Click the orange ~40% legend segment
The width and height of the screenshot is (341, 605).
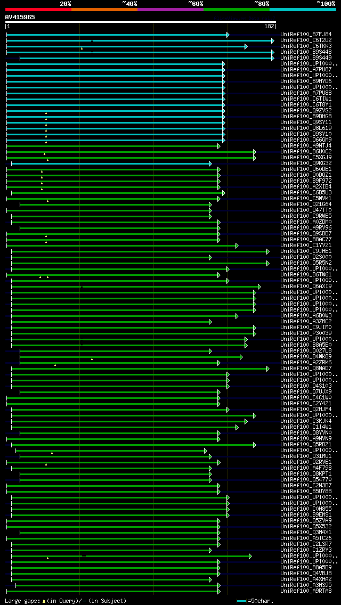(104, 9)
